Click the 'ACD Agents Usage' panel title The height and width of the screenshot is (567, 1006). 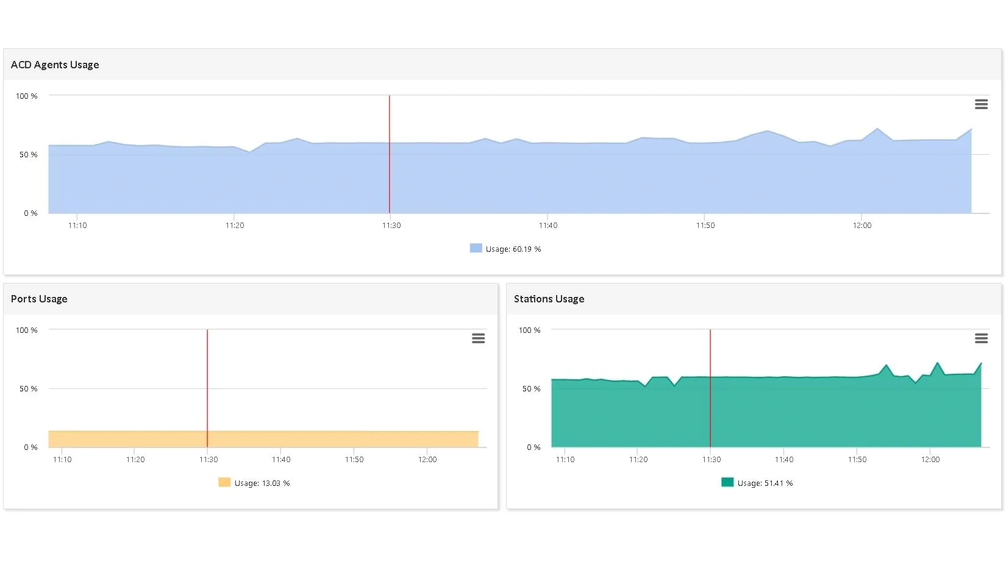[x=55, y=65]
